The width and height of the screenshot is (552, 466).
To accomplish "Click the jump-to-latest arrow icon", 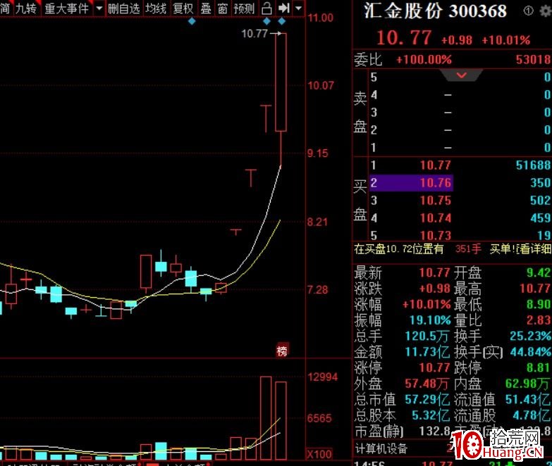I will pos(283,8).
